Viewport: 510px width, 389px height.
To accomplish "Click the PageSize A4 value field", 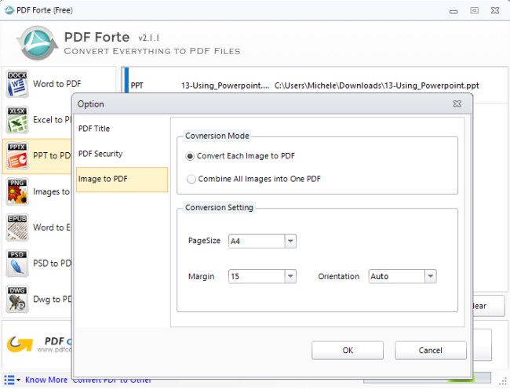I will pyautogui.click(x=257, y=241).
